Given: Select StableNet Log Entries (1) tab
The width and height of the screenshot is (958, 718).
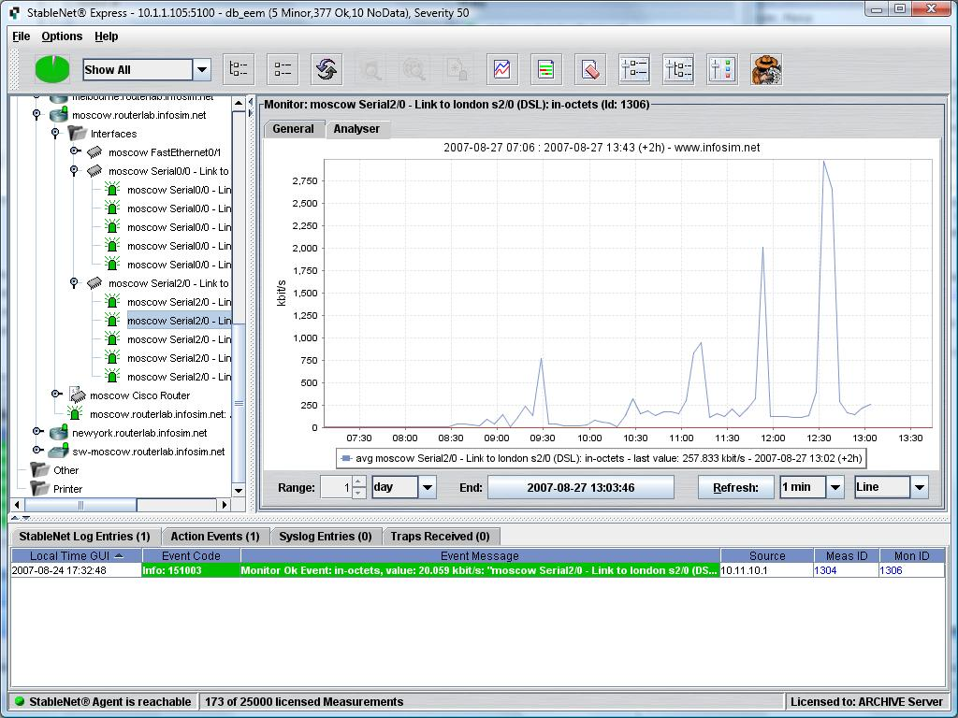Looking at the screenshot, I should click(x=85, y=536).
